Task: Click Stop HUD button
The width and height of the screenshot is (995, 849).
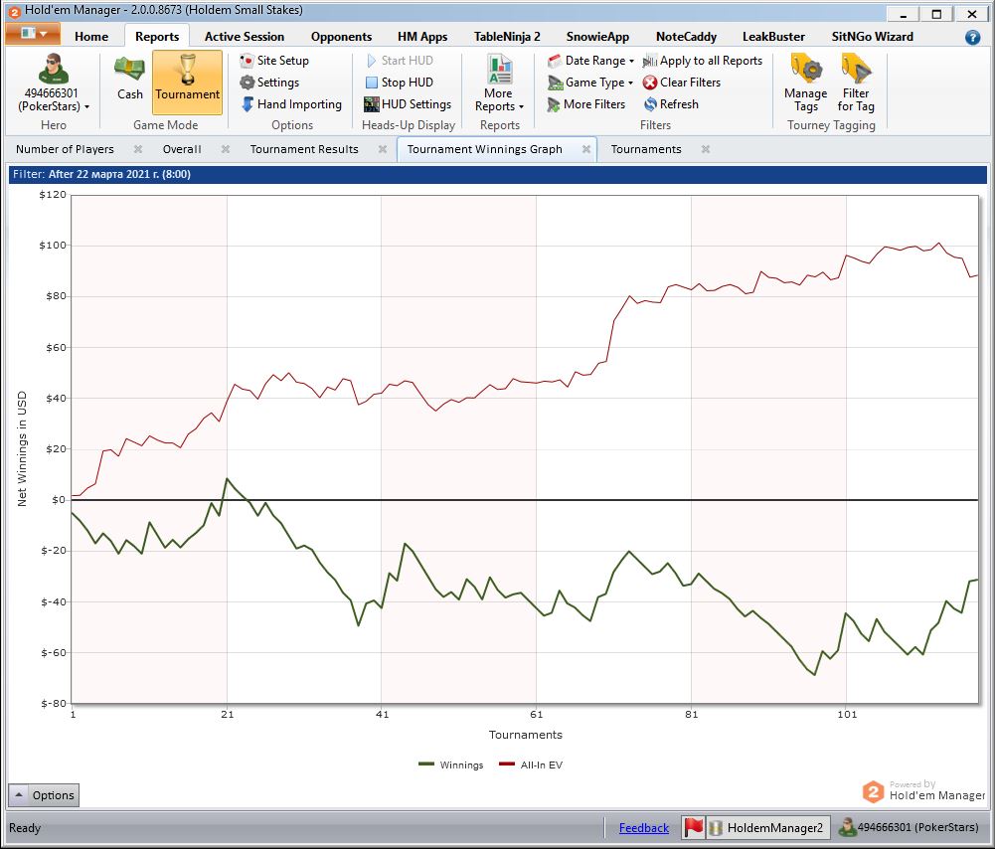Action: click(398, 83)
